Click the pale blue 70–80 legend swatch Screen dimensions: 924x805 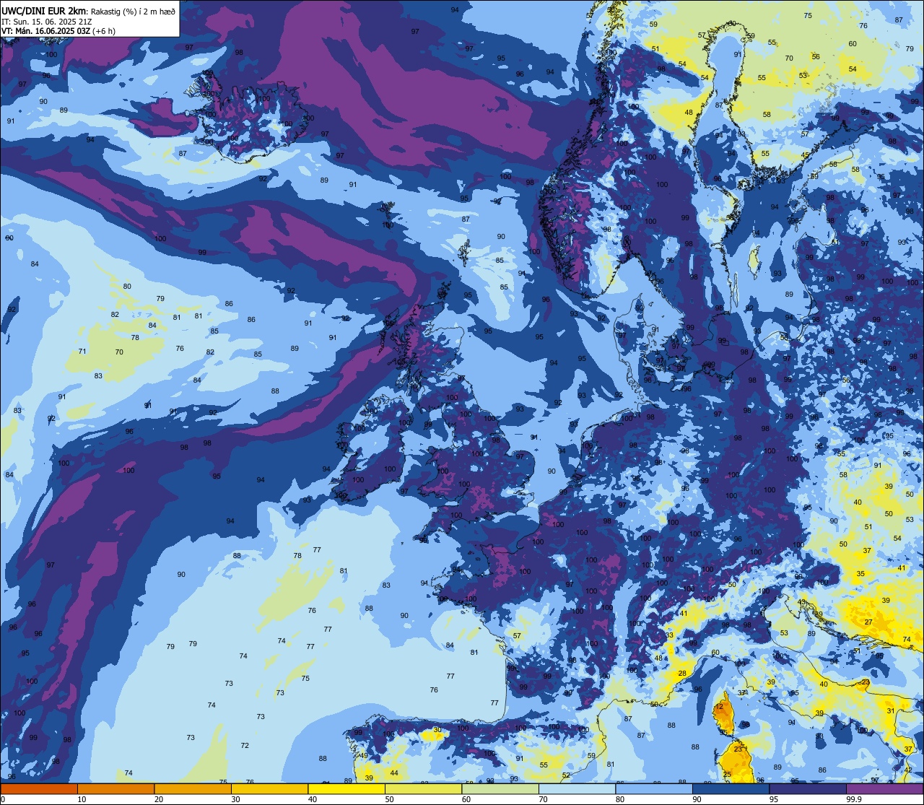[577, 788]
